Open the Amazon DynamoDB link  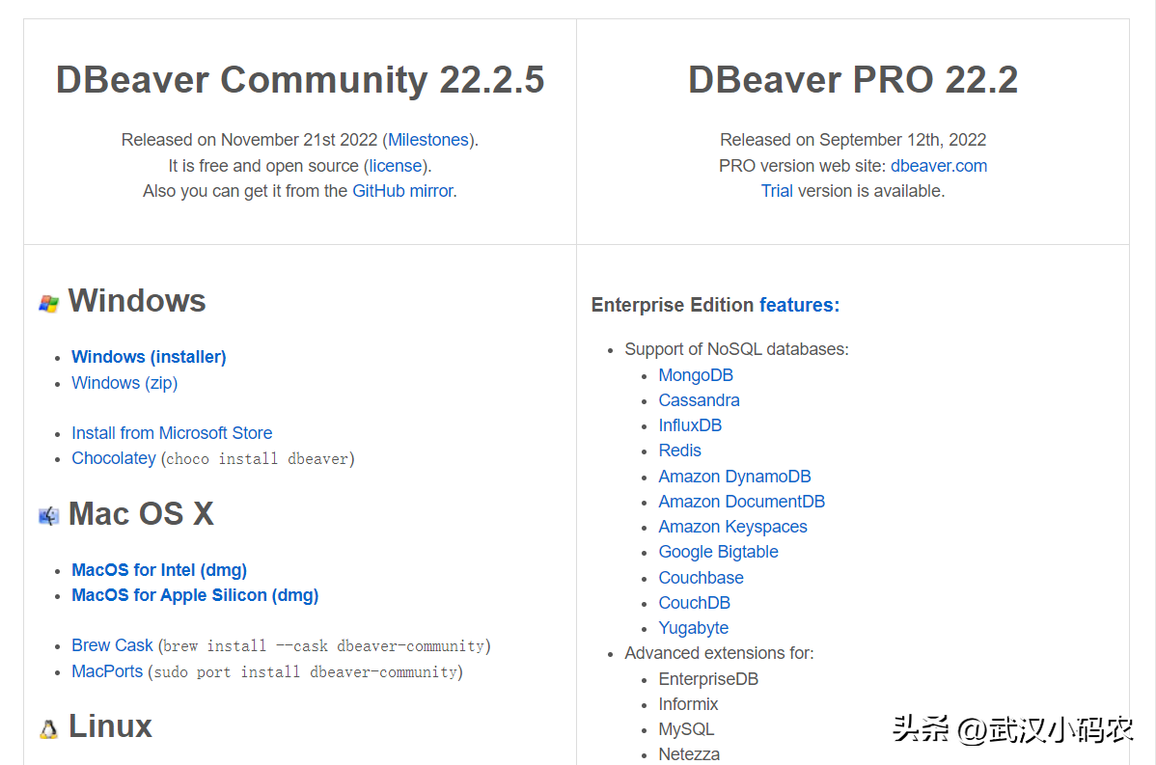735,477
